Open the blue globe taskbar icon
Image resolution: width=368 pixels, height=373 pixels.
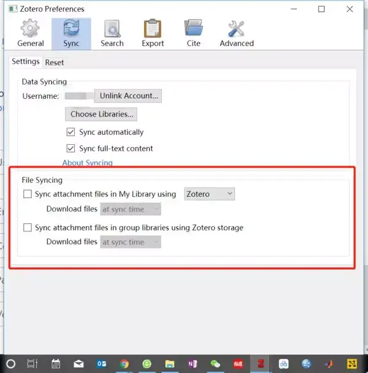(x=306, y=364)
